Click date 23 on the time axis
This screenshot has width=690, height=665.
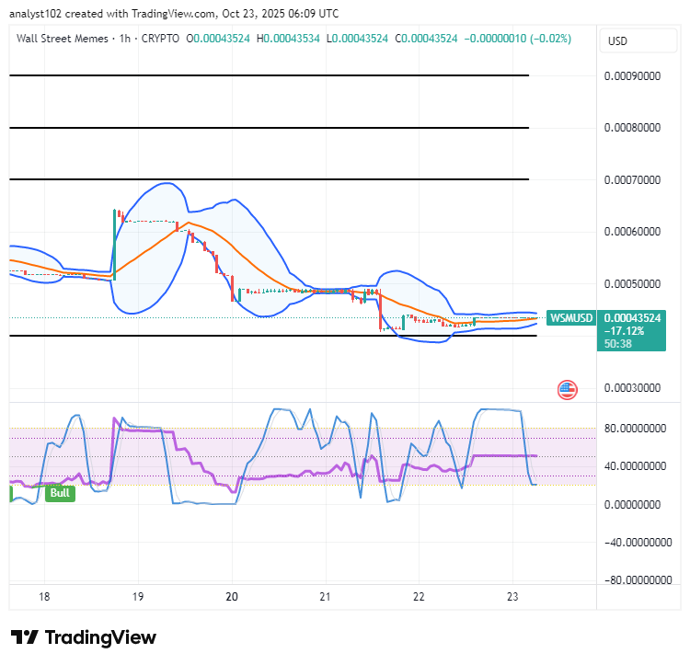(512, 597)
